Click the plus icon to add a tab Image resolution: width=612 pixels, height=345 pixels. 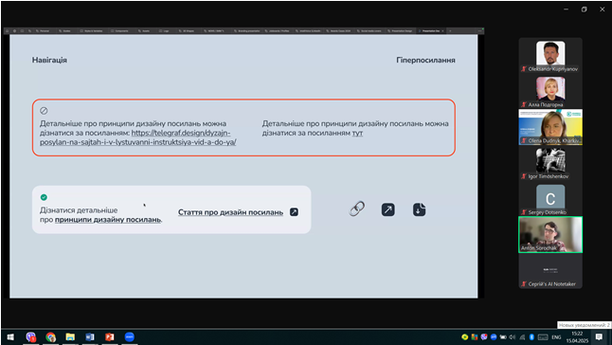pos(450,30)
